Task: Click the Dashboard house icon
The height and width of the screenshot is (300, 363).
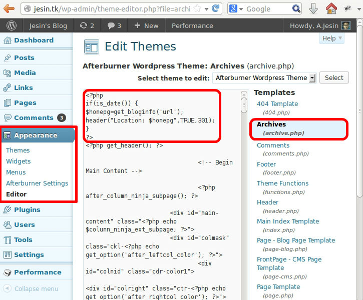Action: pyautogui.click(x=8, y=40)
